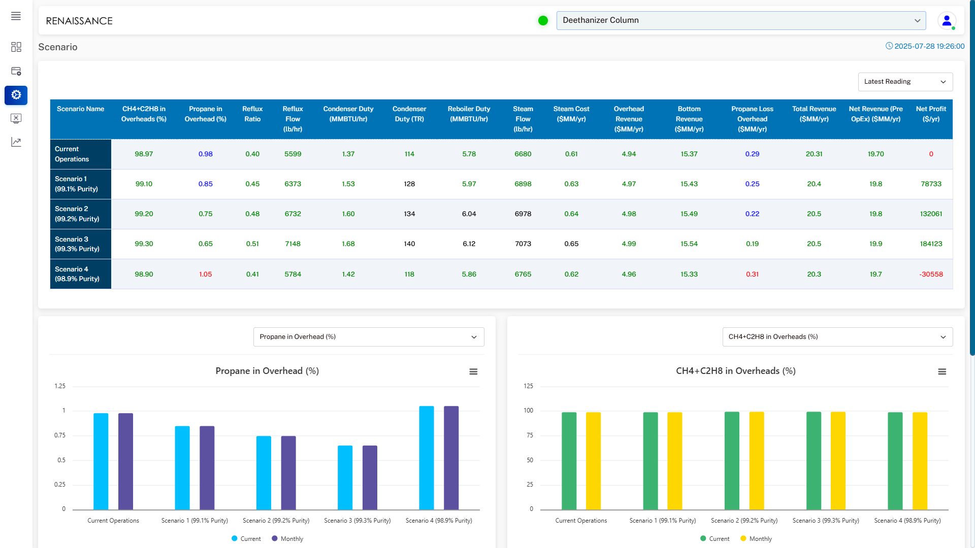Screen dimensions: 975x548
Task: Click the card settings sidebar icon
Action: pos(16,71)
